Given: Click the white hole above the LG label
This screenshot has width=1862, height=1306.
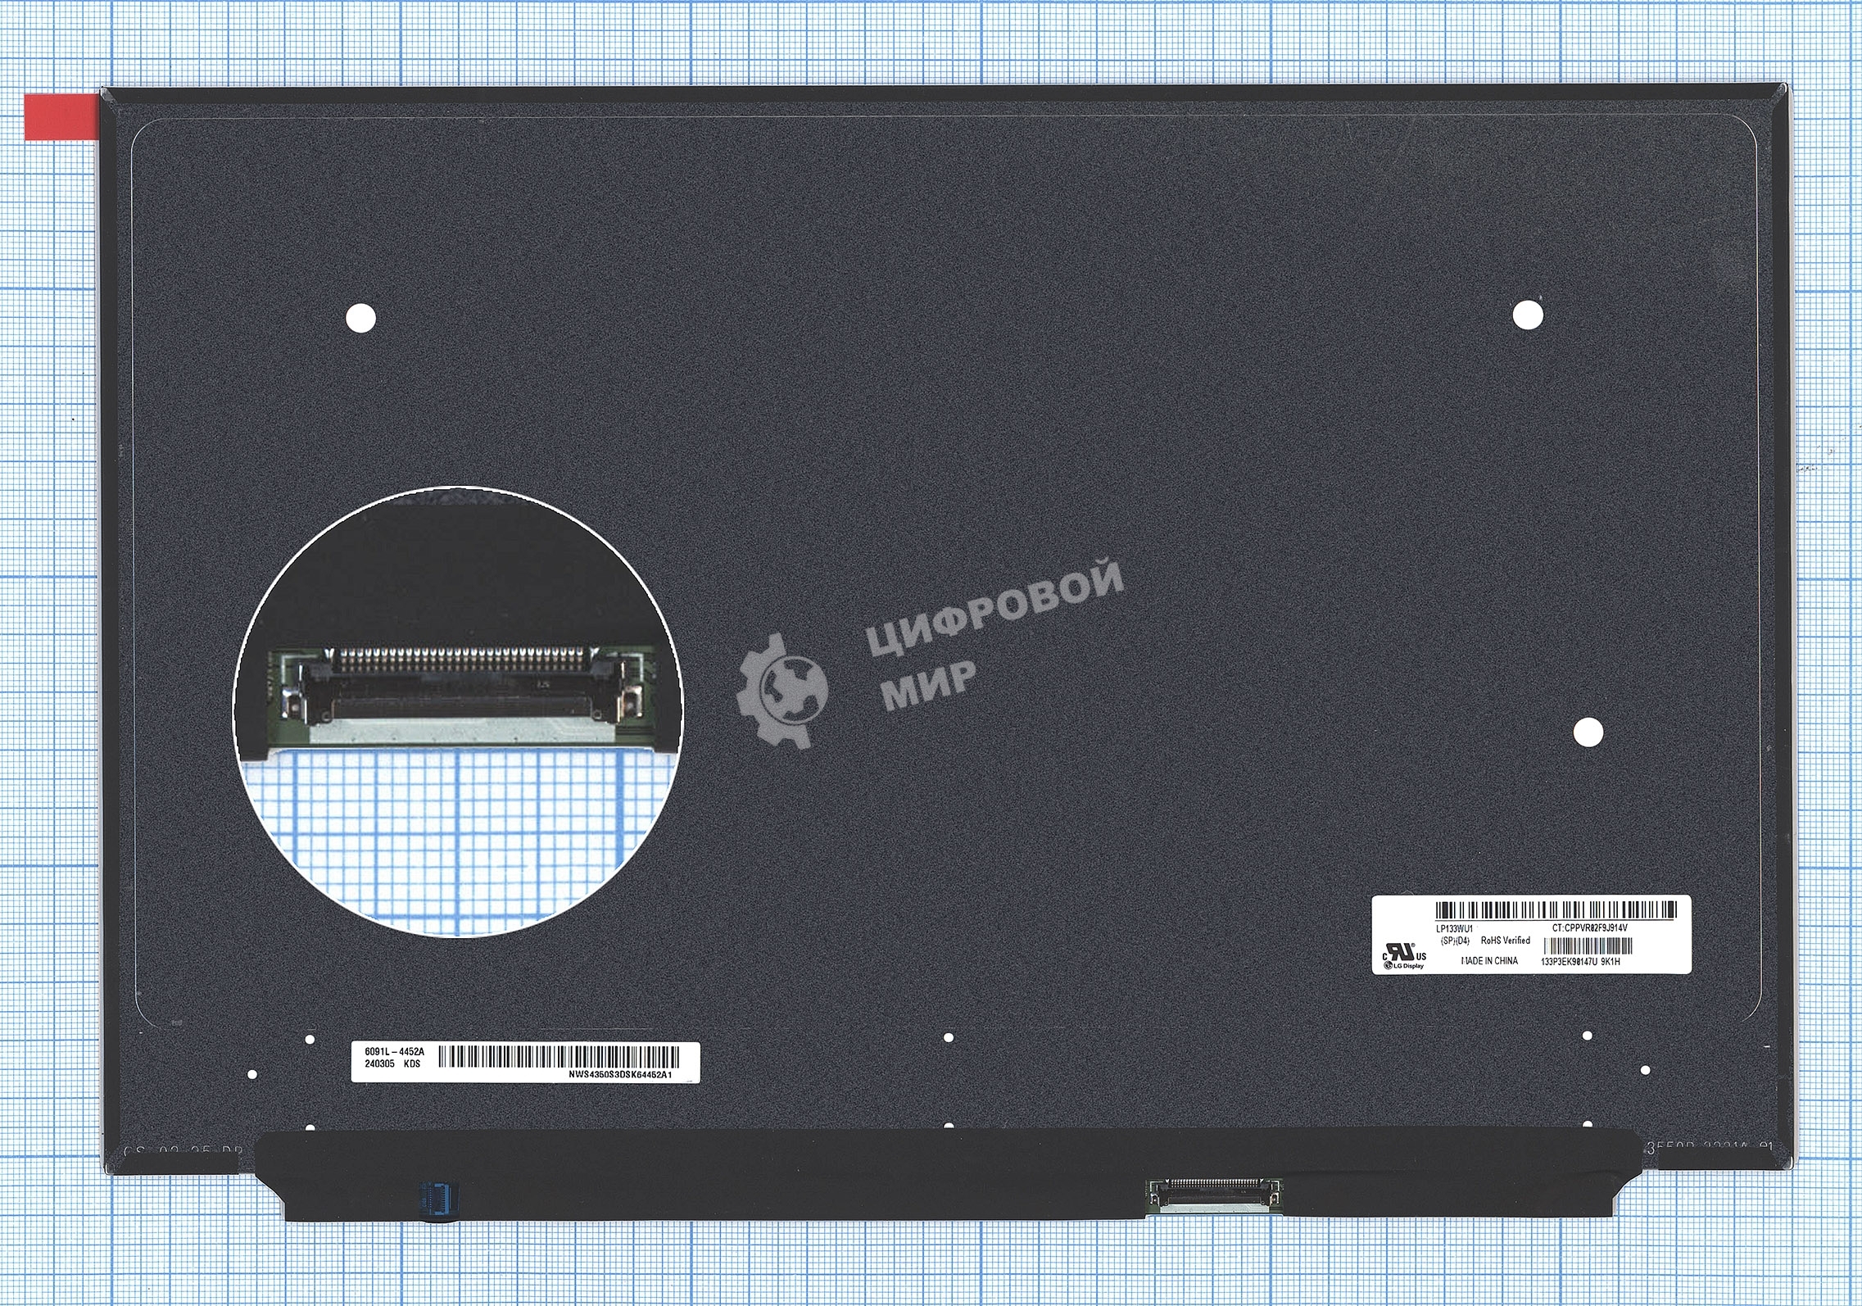Looking at the screenshot, I should (1588, 732).
